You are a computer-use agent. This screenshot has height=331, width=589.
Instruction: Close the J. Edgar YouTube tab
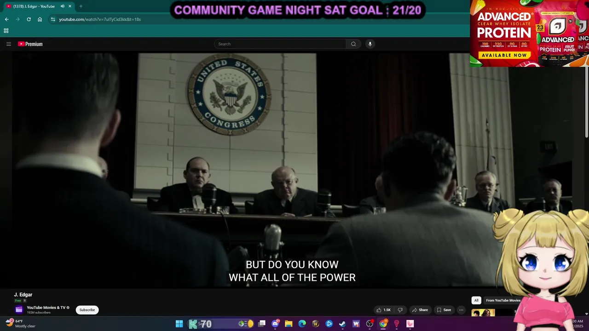[69, 6]
